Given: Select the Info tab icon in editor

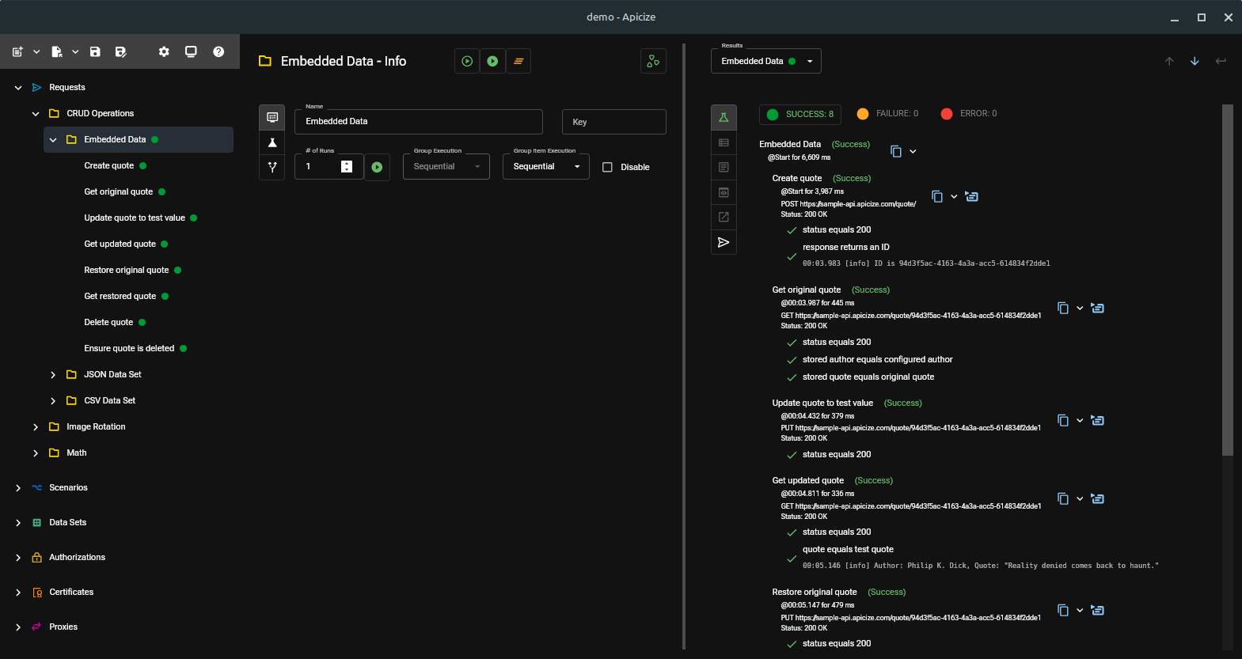Looking at the screenshot, I should (x=272, y=117).
